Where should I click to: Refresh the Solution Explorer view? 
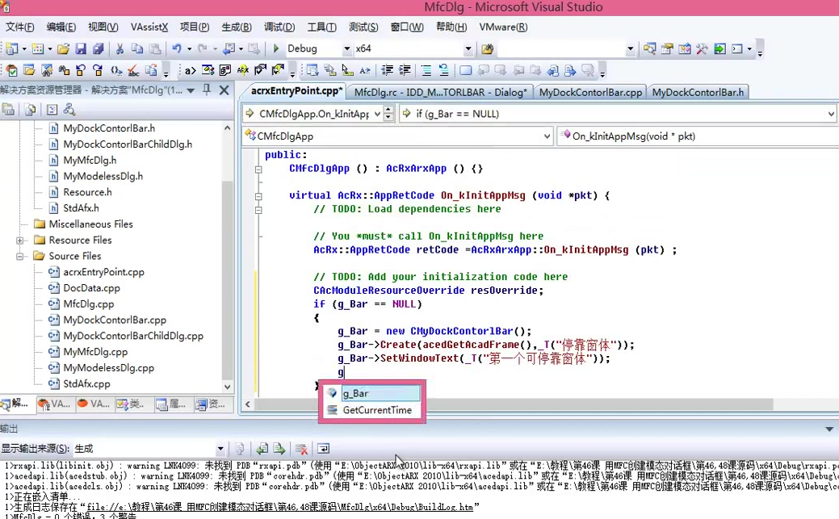[29, 111]
